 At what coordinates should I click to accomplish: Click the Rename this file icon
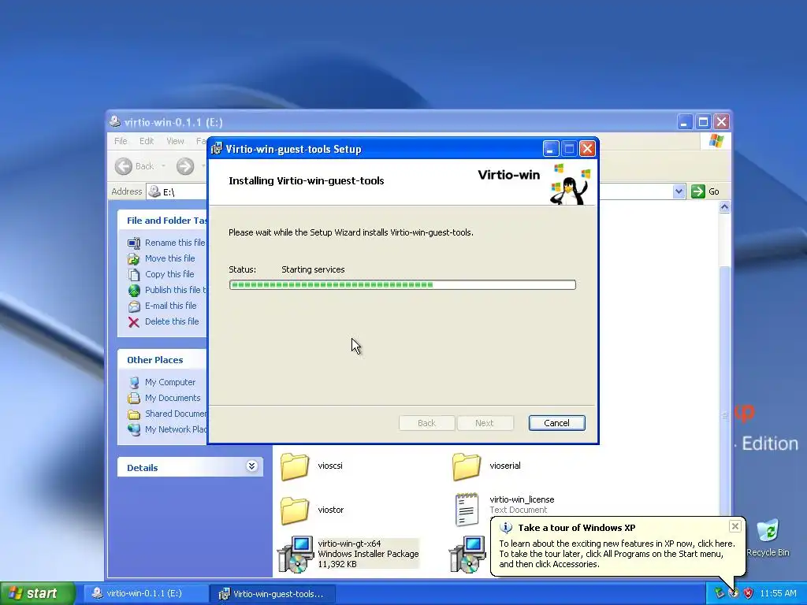point(134,243)
